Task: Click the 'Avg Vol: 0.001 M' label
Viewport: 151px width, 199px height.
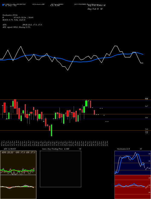Action: click(96, 5)
